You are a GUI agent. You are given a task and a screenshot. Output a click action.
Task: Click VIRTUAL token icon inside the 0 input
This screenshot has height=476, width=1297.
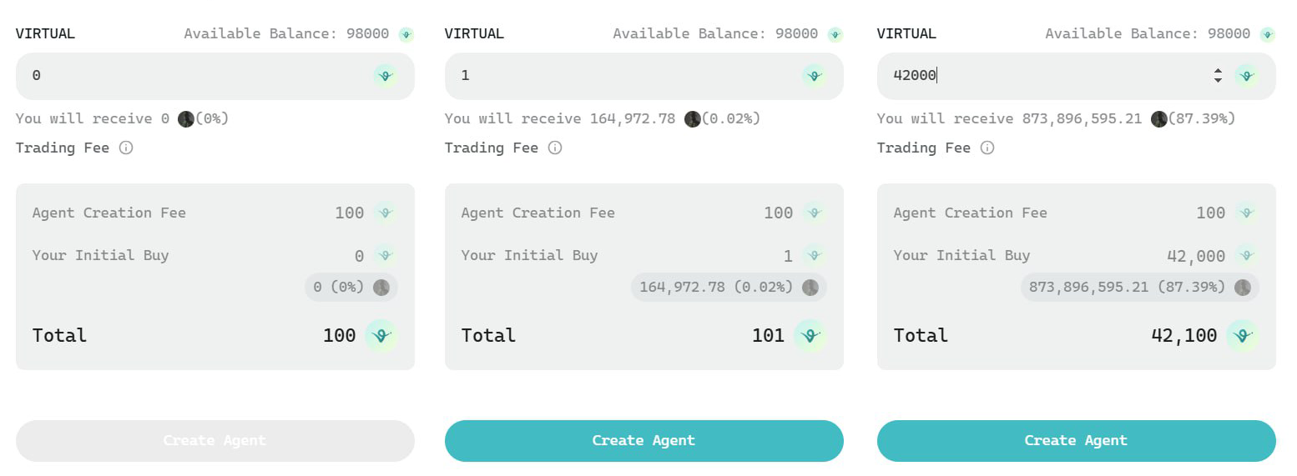385,76
